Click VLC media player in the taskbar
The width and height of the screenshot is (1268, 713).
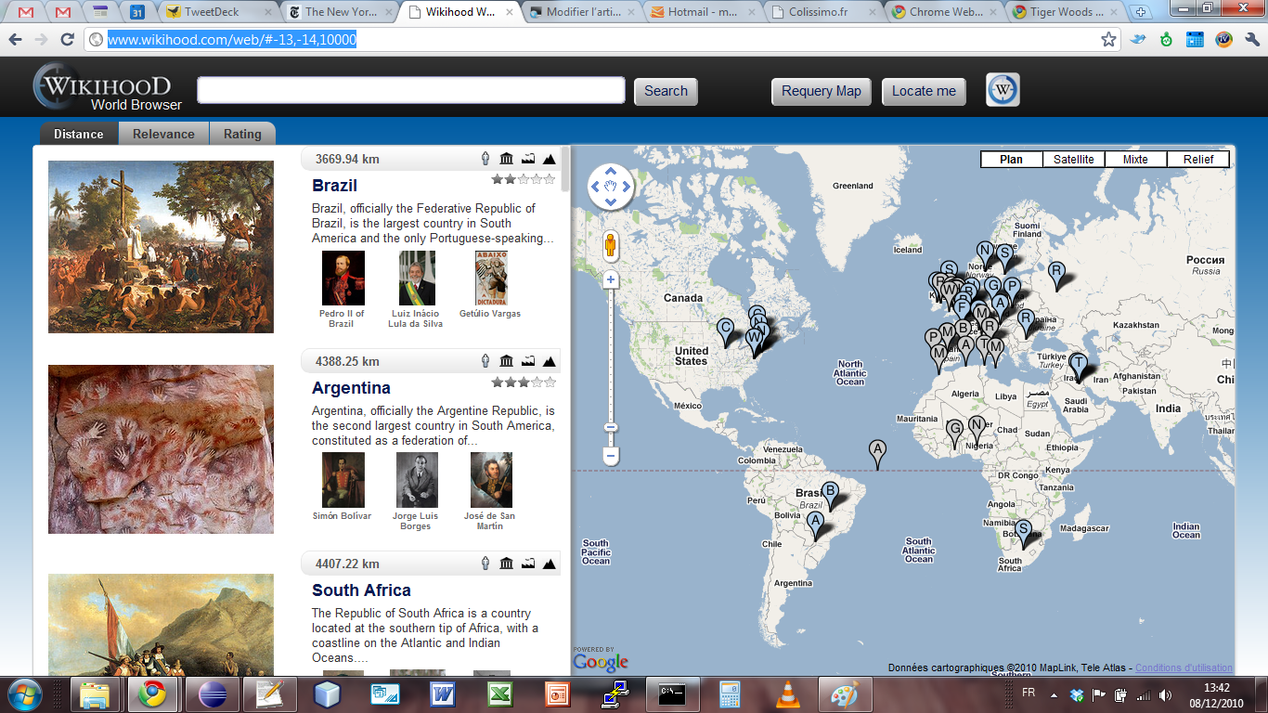pyautogui.click(x=788, y=694)
